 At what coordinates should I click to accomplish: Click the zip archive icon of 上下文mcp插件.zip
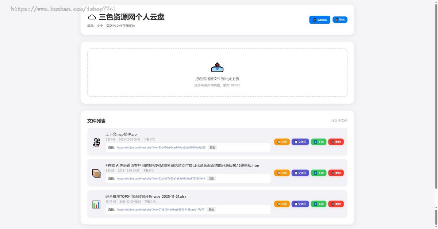(x=96, y=142)
